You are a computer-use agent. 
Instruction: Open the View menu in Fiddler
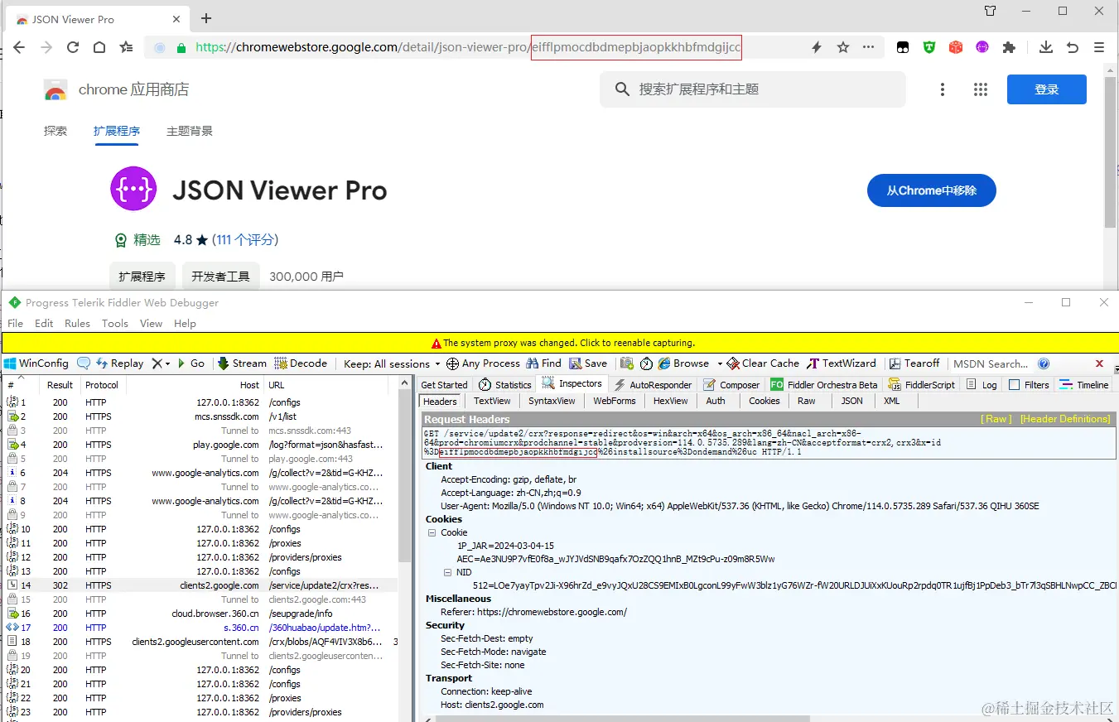point(151,324)
